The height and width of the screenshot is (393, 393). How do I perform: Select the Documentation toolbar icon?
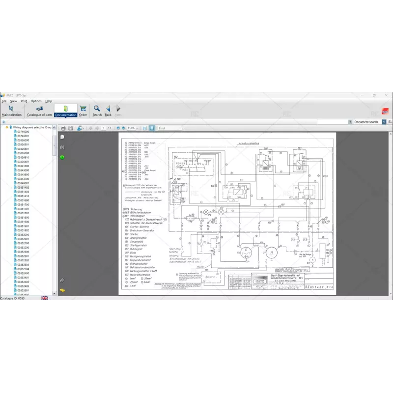click(65, 110)
